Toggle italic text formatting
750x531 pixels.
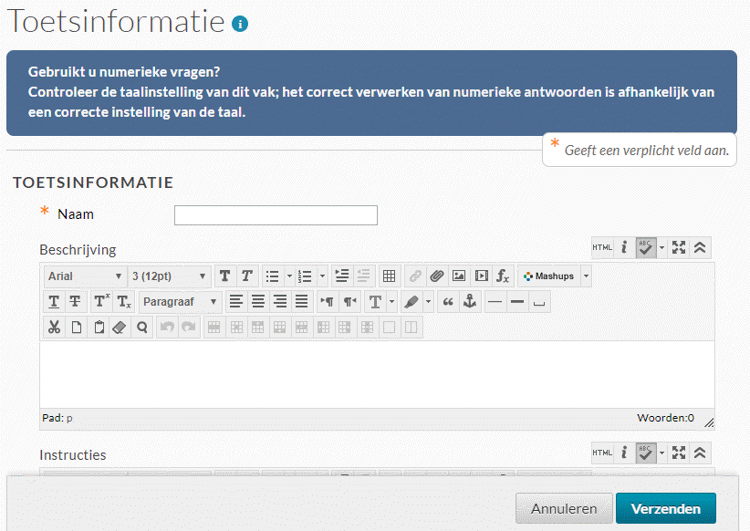[247, 276]
